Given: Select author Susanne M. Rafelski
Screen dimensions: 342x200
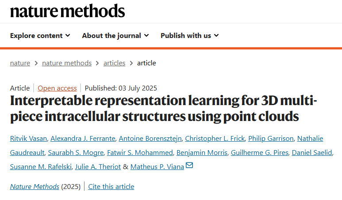Looking at the screenshot, I should click(41, 167).
